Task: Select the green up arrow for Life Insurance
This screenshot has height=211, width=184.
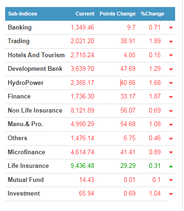Action: coord(171,166)
